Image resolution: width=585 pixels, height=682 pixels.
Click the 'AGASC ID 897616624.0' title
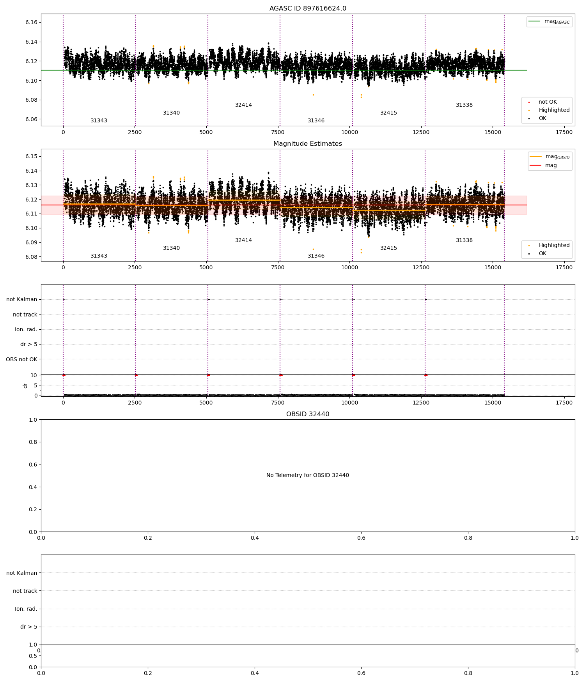tap(308, 9)
